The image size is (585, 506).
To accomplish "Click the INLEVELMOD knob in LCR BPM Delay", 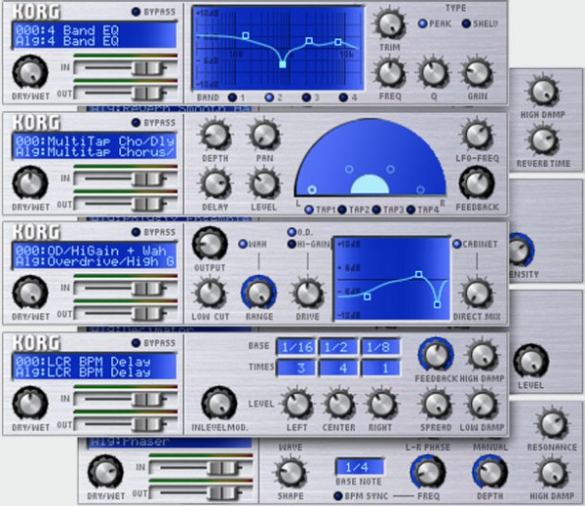I will [219, 404].
